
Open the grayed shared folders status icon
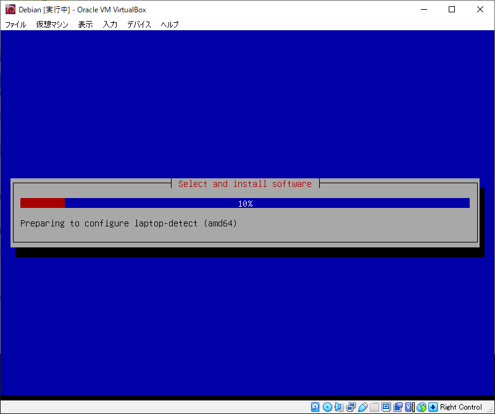[374, 407]
